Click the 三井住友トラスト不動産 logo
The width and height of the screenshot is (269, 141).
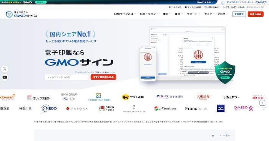click(99, 97)
